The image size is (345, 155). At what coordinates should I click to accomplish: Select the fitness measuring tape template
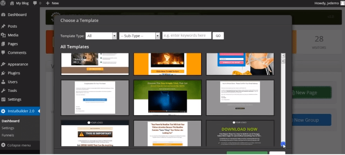click(240, 64)
